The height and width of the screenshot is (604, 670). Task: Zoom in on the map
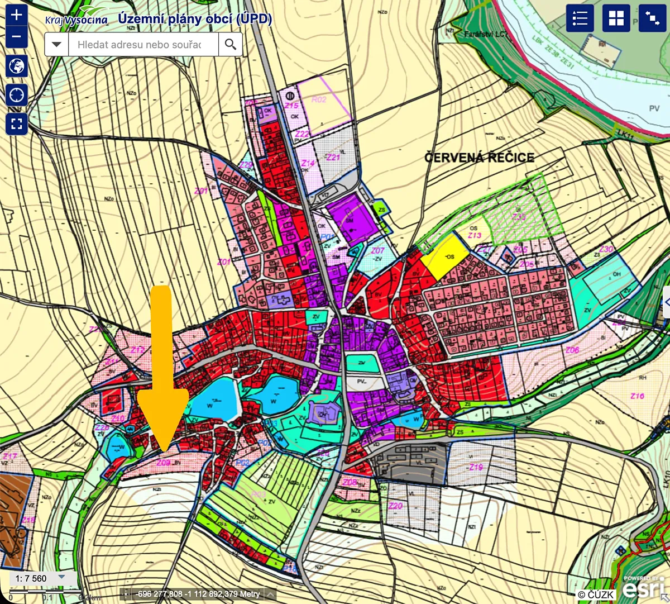click(x=17, y=15)
